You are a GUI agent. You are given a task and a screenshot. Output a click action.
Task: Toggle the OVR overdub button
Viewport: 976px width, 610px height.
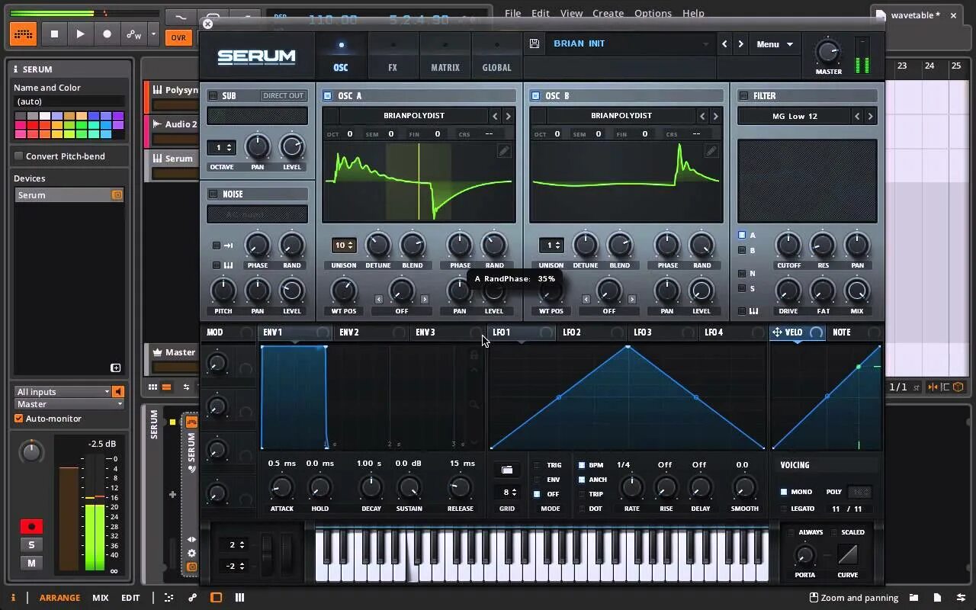pyautogui.click(x=178, y=37)
